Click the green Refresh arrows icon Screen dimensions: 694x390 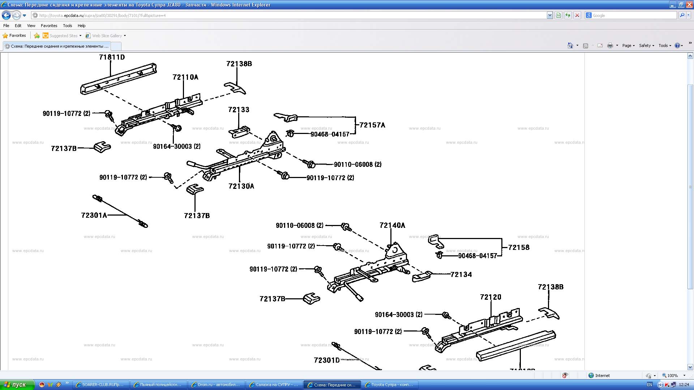click(568, 15)
